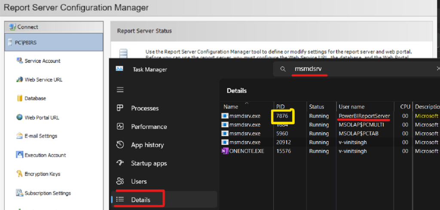The image size is (440, 210).
Task: Click Running status on the PID 5960 row
Action: click(319, 134)
